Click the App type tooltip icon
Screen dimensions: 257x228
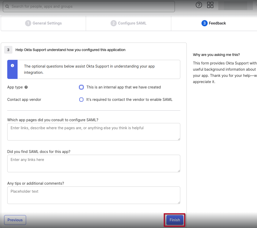tap(26, 87)
